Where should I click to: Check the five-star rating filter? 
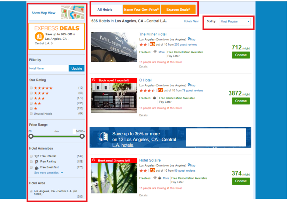[31, 88]
